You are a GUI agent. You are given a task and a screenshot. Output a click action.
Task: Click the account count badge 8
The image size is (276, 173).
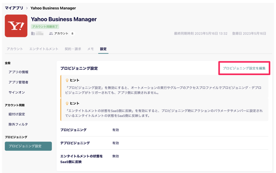coord(72,33)
